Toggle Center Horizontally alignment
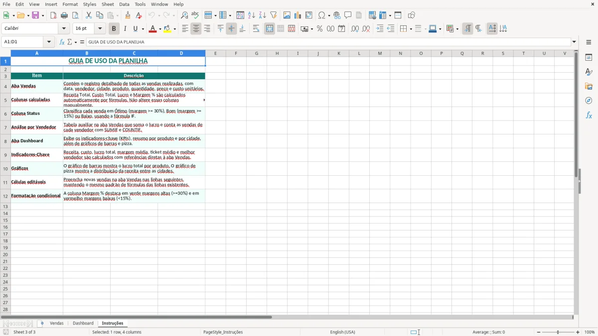This screenshot has height=336, width=598. coord(196,29)
